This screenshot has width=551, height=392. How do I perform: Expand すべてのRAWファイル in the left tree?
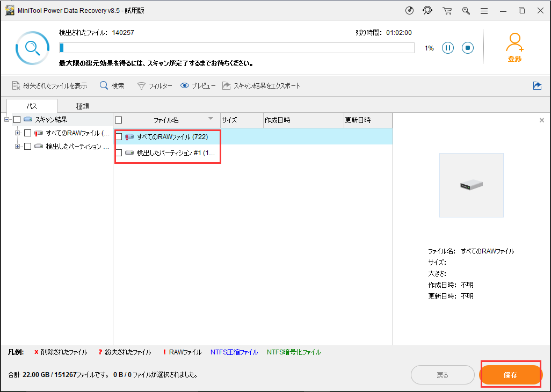[x=18, y=132]
